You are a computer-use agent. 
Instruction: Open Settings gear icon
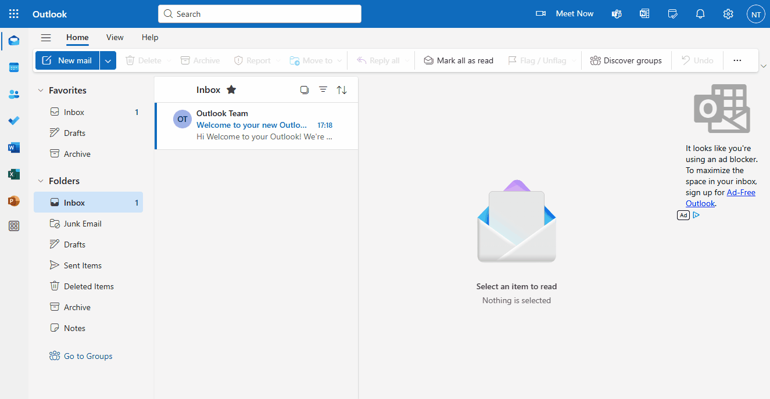728,14
